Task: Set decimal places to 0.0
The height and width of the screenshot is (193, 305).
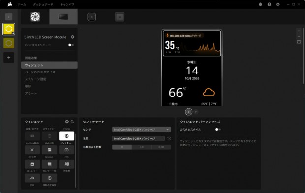Action: tap(142, 147)
